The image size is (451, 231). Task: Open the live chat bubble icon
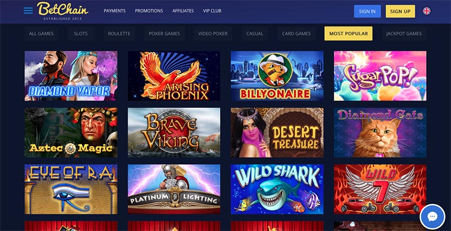(x=432, y=217)
